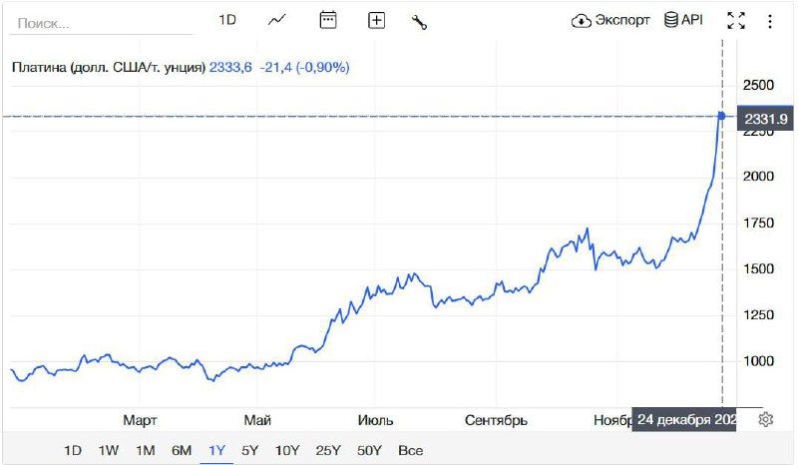Open the three-dot more options menu
The height and width of the screenshot is (465, 798).
pos(770,20)
